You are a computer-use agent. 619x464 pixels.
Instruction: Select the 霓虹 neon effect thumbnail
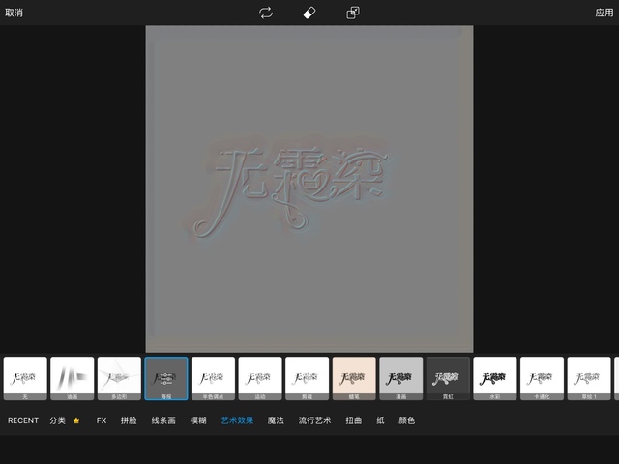448,377
